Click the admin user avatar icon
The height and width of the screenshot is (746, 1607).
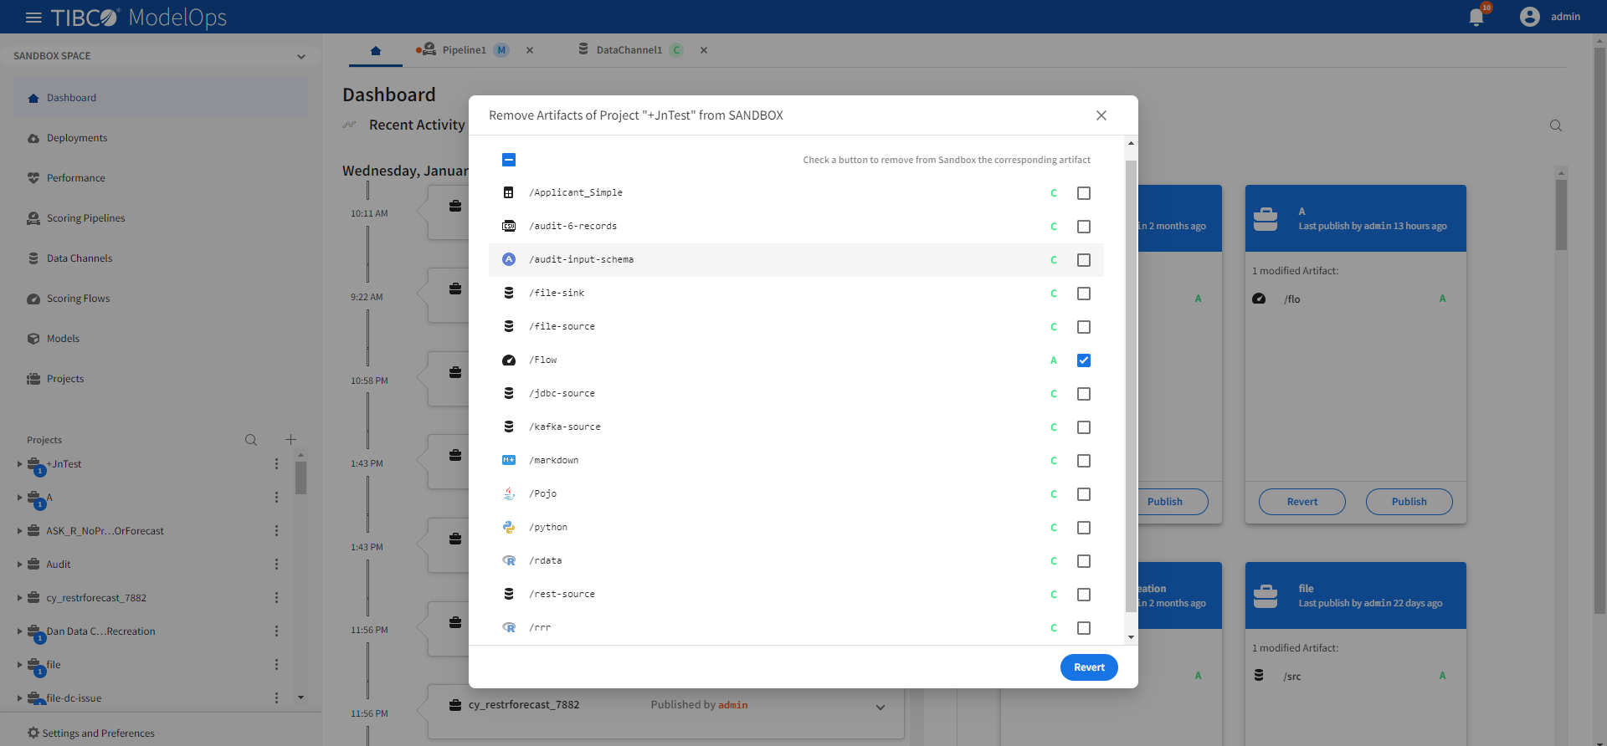coord(1529,17)
